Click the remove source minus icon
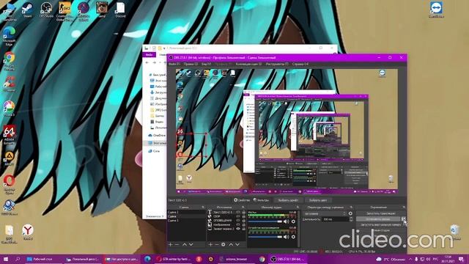469x264 pixels. click(x=217, y=244)
